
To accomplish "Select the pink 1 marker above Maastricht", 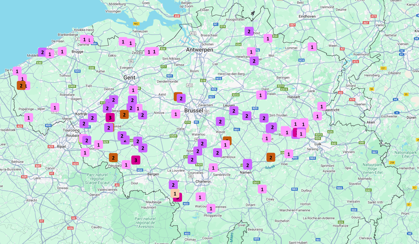I will [322, 106].
